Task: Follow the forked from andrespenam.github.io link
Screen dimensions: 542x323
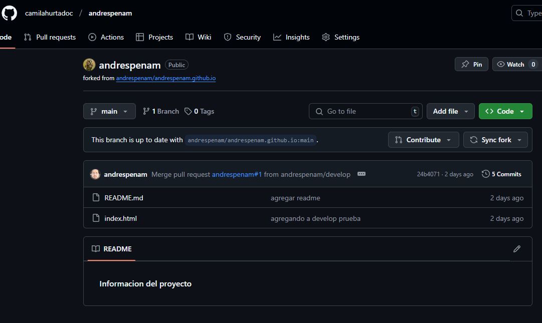Action: point(165,78)
